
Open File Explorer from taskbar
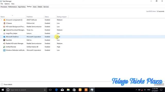pyautogui.click(x=68, y=90)
